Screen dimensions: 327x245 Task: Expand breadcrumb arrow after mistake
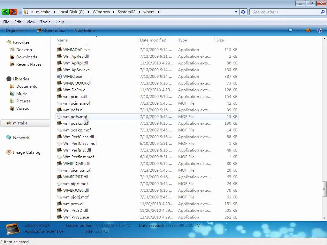54,12
